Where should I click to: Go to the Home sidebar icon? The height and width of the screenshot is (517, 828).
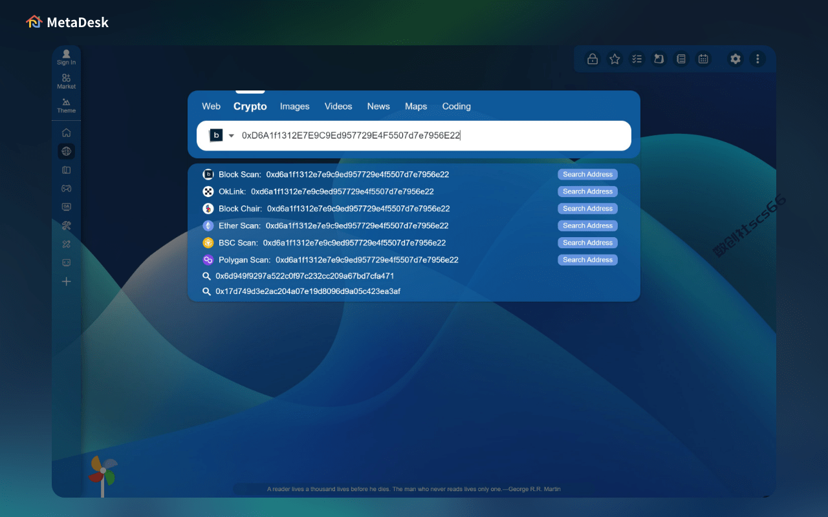point(66,132)
